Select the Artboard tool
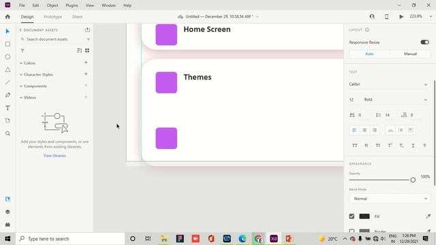The width and height of the screenshot is (436, 245). pyautogui.click(x=7, y=120)
